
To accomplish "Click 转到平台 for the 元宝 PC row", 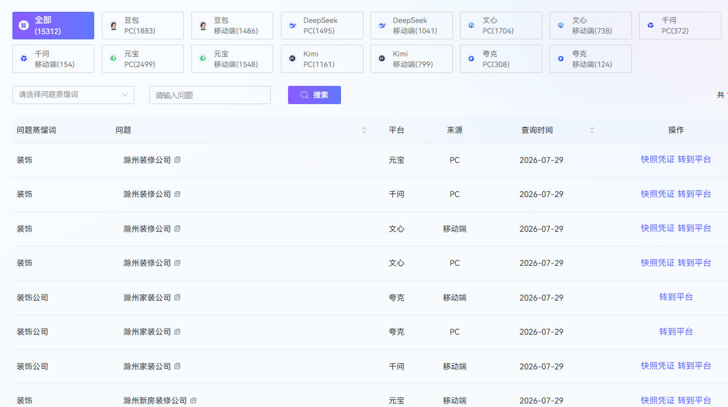I will [x=694, y=159].
